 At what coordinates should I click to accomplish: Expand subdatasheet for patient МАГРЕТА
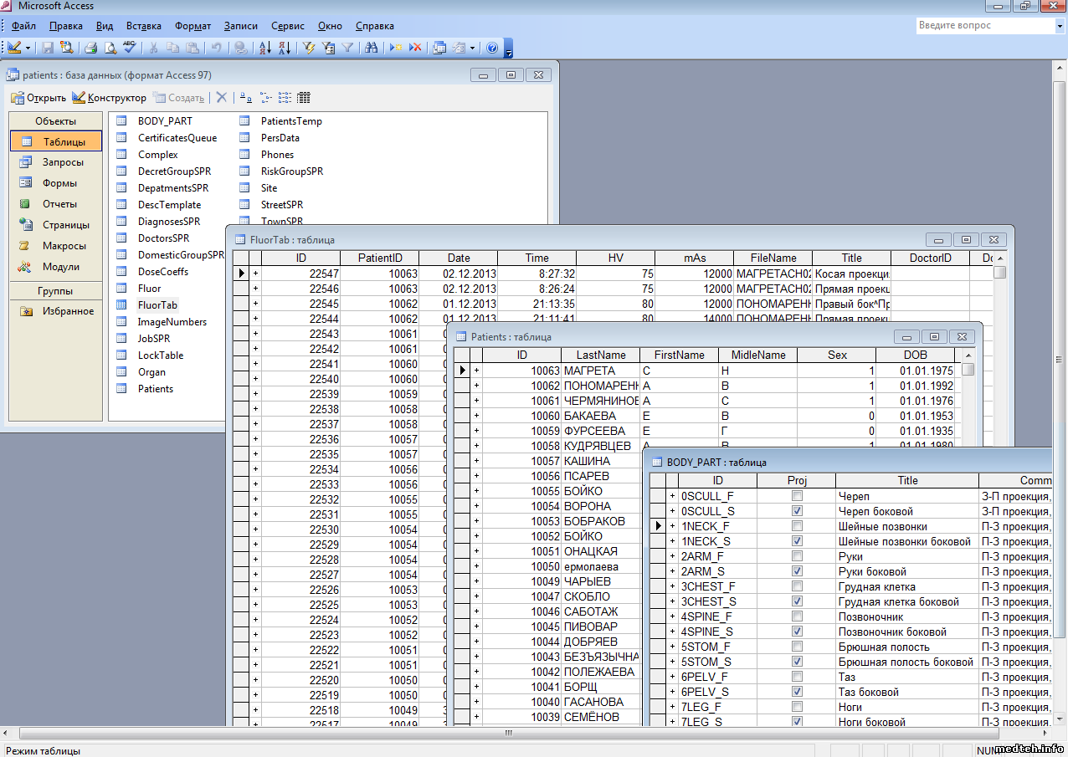[x=476, y=371]
